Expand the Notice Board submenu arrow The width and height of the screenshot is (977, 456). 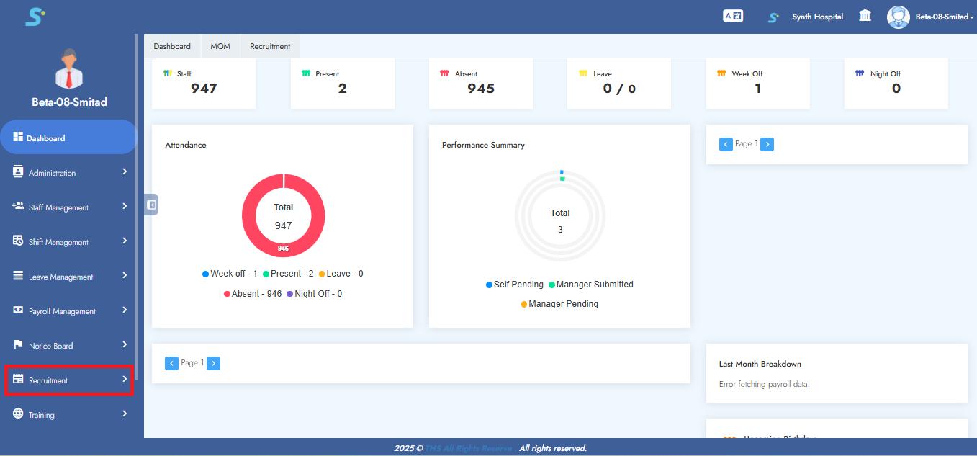125,345
